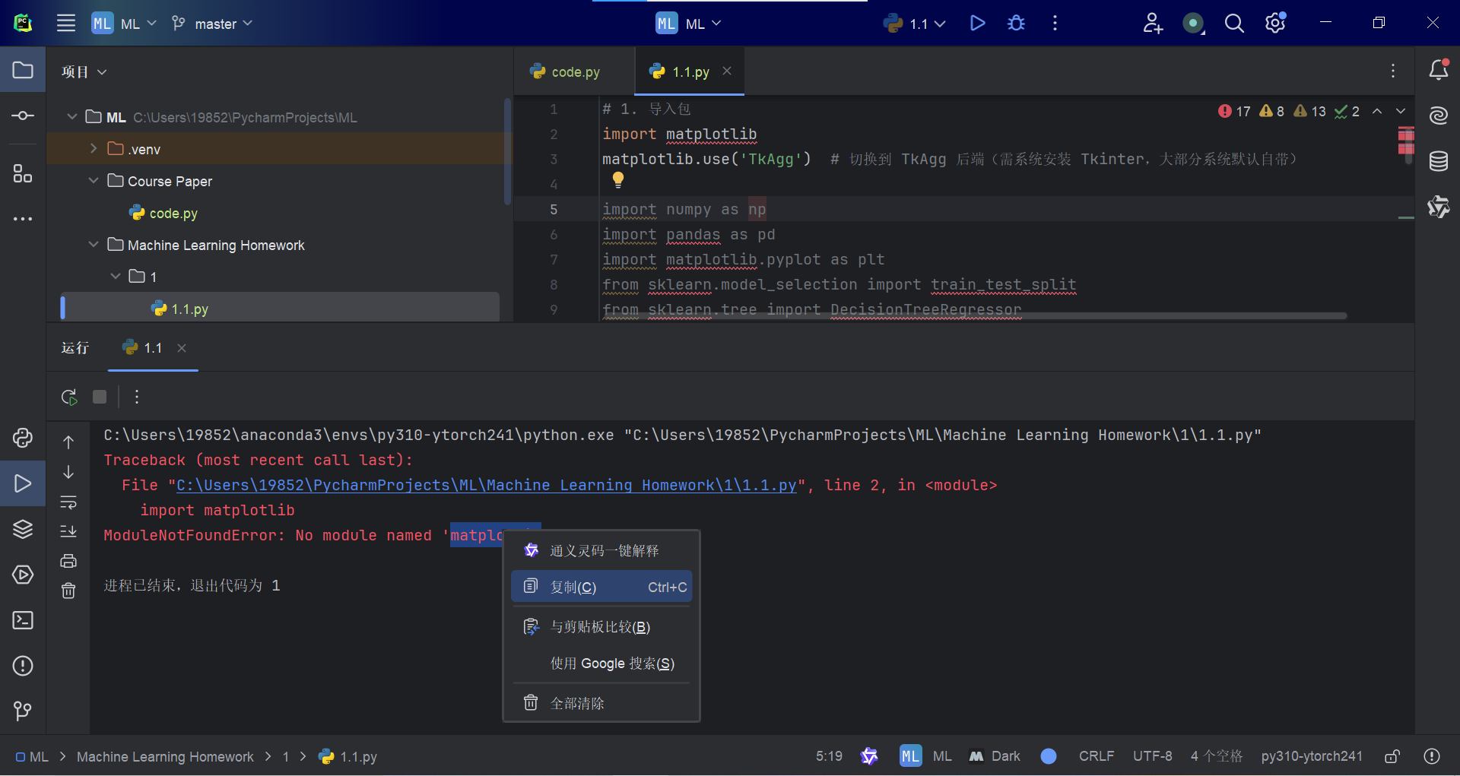The width and height of the screenshot is (1460, 776).
Task: Toggle read-only lock icon in status bar
Action: (1392, 756)
